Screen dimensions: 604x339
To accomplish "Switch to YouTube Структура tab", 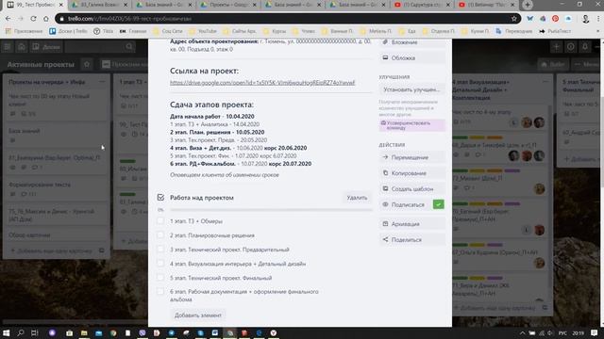I will [x=422, y=5].
